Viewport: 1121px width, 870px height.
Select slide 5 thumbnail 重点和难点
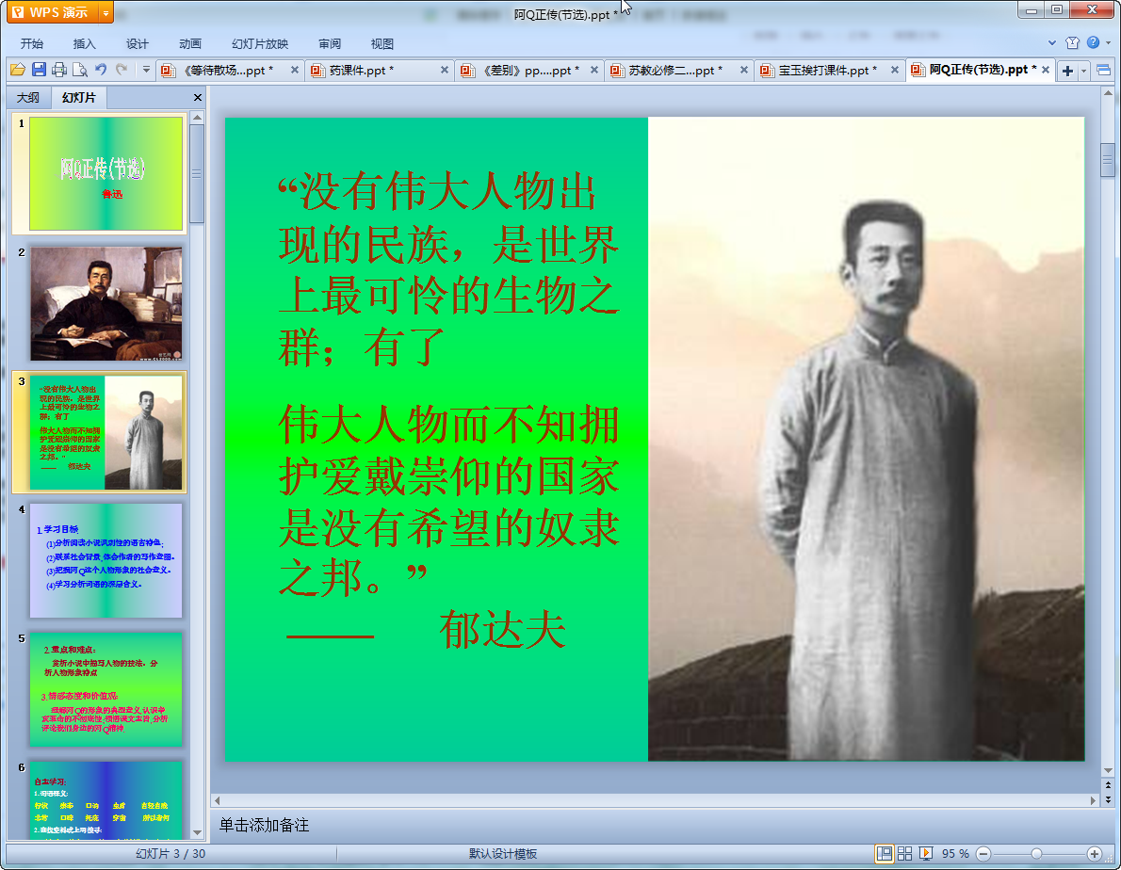tap(106, 689)
